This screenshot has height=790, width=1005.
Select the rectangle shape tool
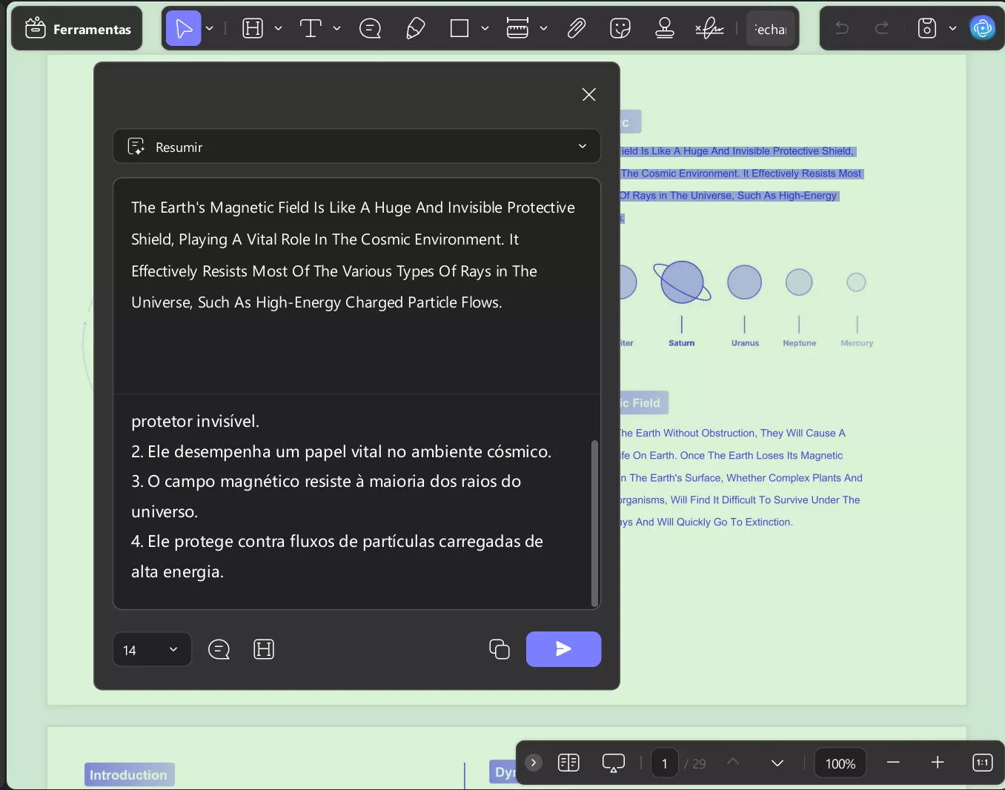pos(460,29)
